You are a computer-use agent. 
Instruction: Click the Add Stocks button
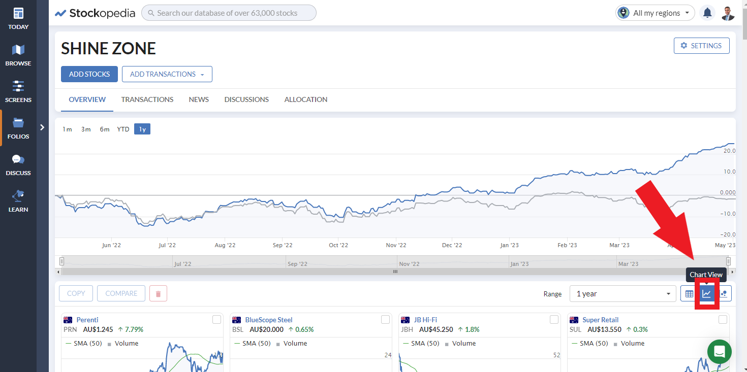(x=89, y=74)
